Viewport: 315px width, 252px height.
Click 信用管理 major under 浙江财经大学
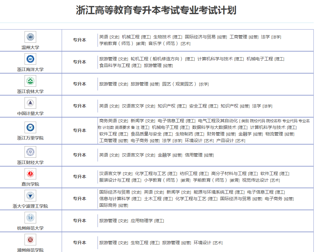point(194,155)
